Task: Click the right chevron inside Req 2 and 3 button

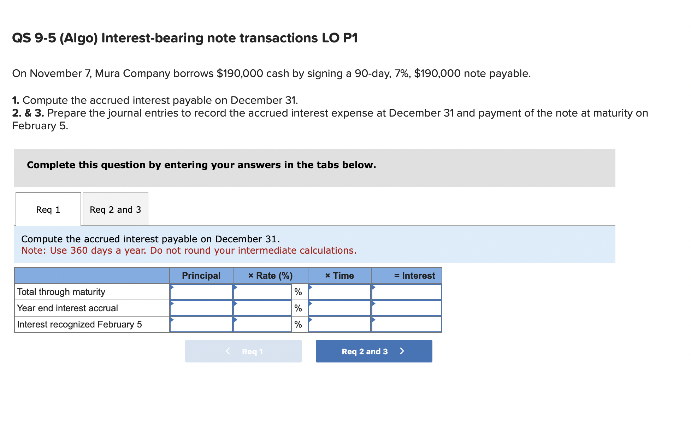Action: tap(402, 351)
